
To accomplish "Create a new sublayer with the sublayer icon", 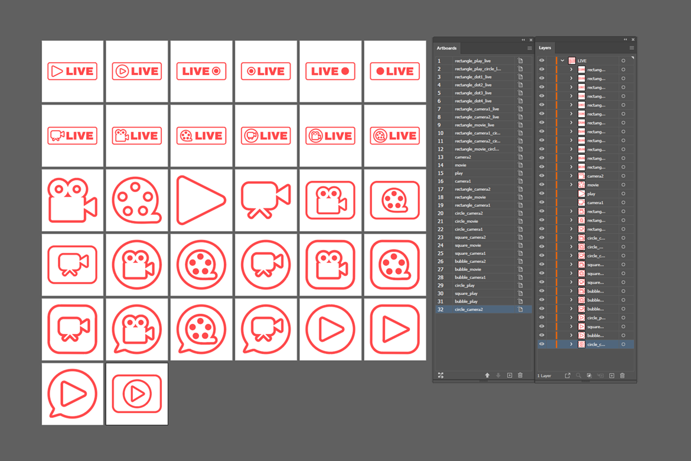I will tap(601, 375).
